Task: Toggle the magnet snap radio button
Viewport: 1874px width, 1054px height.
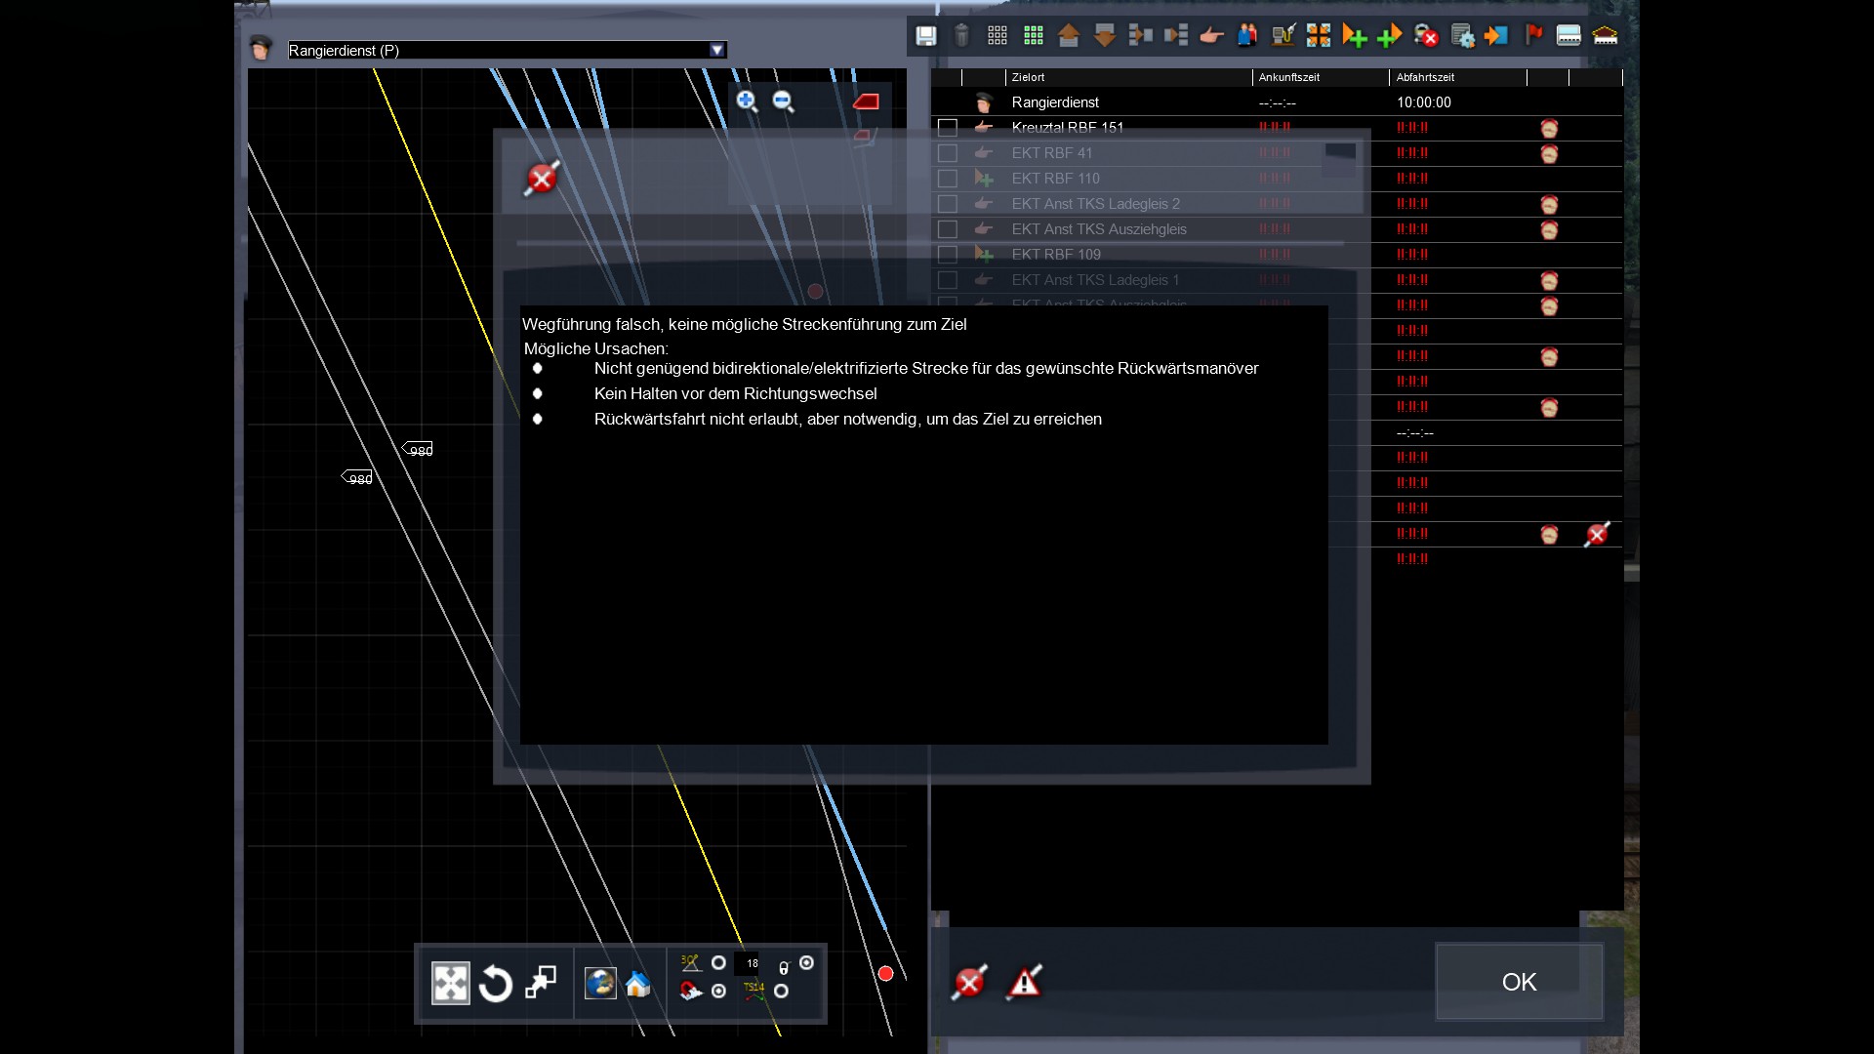Action: click(718, 992)
